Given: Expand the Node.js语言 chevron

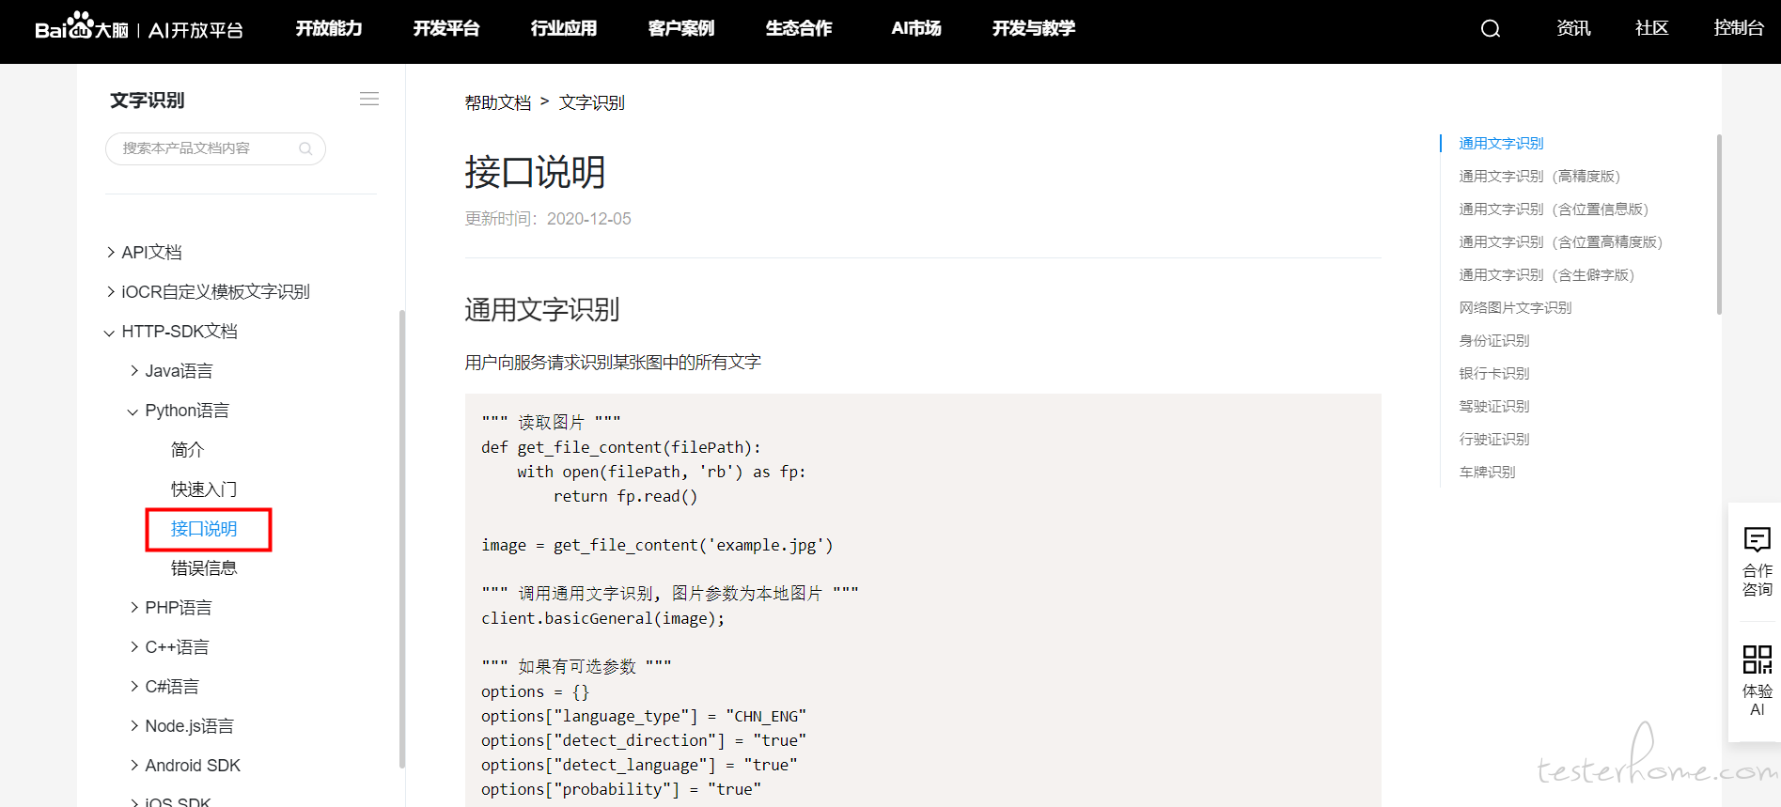Looking at the screenshot, I should 134,725.
